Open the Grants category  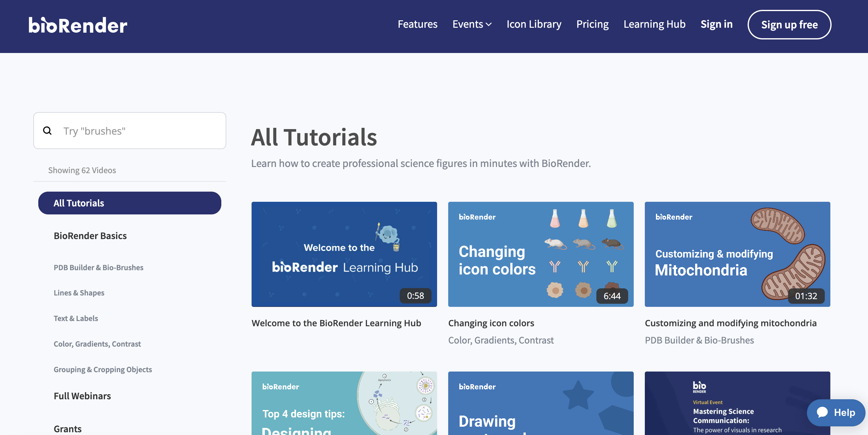click(67, 429)
